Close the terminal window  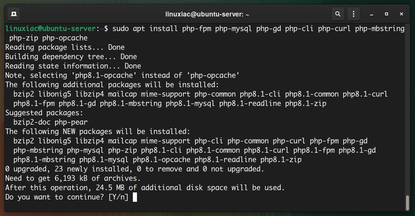(401, 14)
